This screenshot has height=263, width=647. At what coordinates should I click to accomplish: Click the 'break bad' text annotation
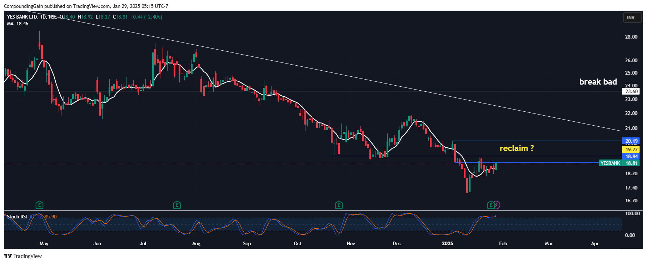coord(598,82)
